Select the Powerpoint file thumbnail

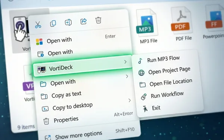(x=214, y=18)
